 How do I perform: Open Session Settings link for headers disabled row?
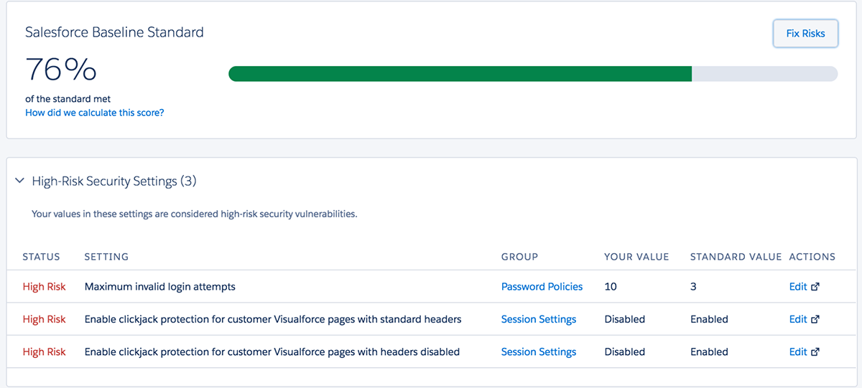[539, 352]
